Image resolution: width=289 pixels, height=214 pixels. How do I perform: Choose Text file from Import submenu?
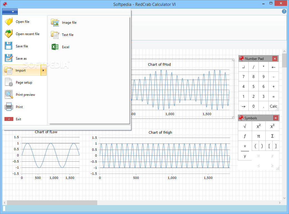coord(88,35)
